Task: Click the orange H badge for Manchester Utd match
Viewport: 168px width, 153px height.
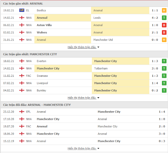Action: pos(164,40)
